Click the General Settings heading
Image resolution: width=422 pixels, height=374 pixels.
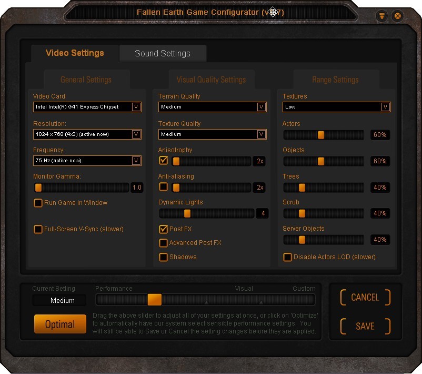click(x=86, y=80)
